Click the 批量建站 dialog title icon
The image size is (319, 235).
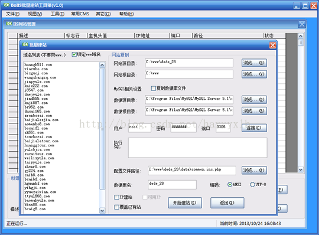pyautogui.click(x=25, y=44)
